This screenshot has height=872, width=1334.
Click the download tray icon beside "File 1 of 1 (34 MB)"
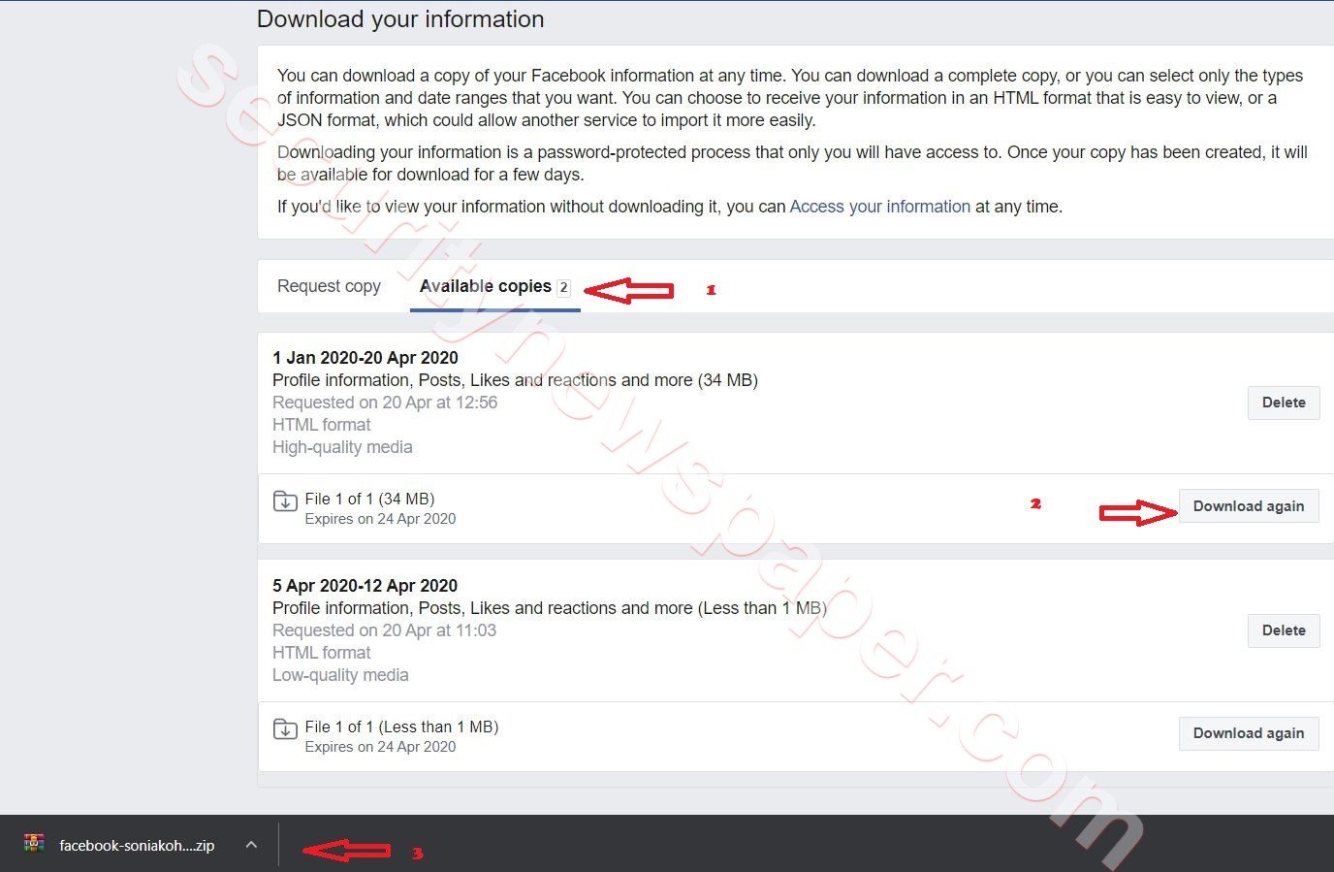[x=285, y=501]
